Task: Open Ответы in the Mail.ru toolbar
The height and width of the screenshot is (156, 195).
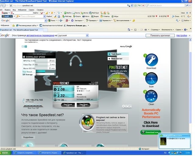Action: pyautogui.click(x=105, y=16)
